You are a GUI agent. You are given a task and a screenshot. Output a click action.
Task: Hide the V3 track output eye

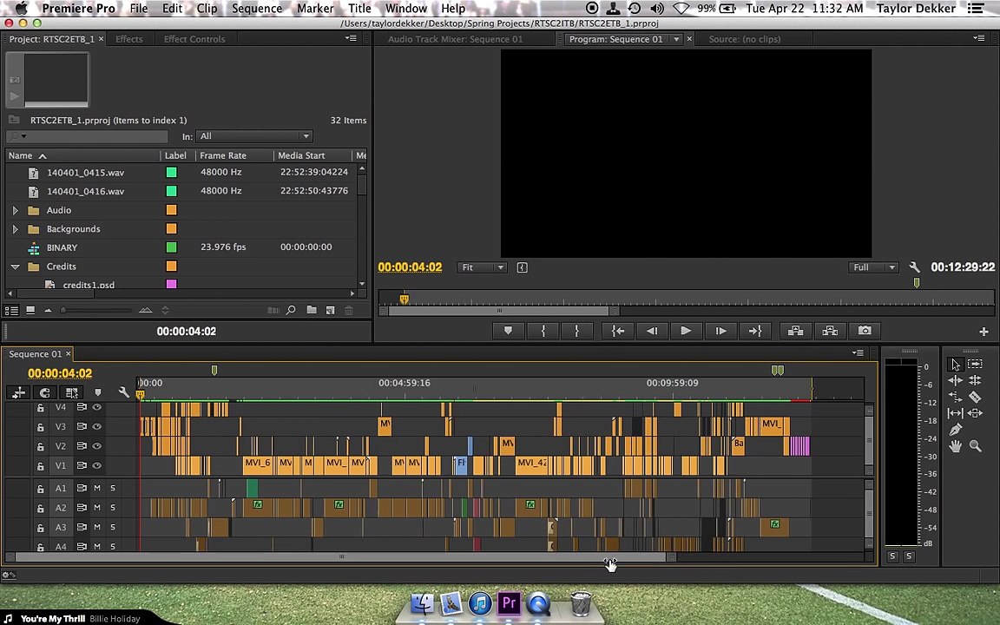[97, 427]
